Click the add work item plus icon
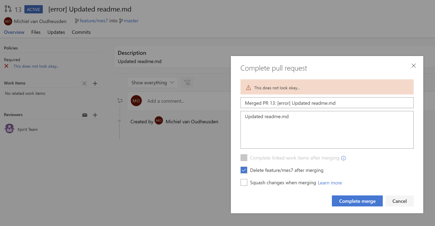Image resolution: width=435 pixels, height=226 pixels. tap(95, 83)
